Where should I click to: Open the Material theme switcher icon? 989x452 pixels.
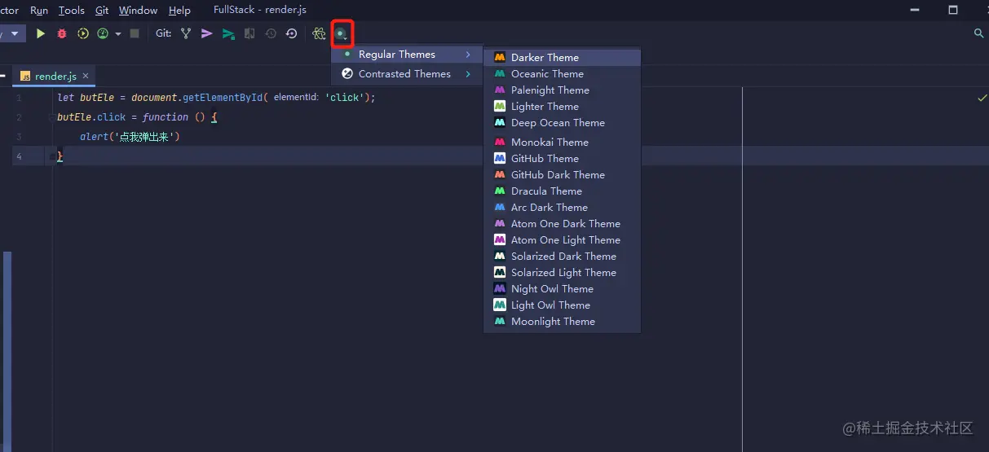(x=342, y=33)
